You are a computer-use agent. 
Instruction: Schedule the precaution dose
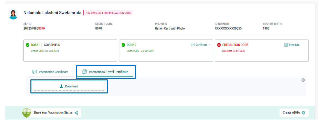tap(292, 45)
